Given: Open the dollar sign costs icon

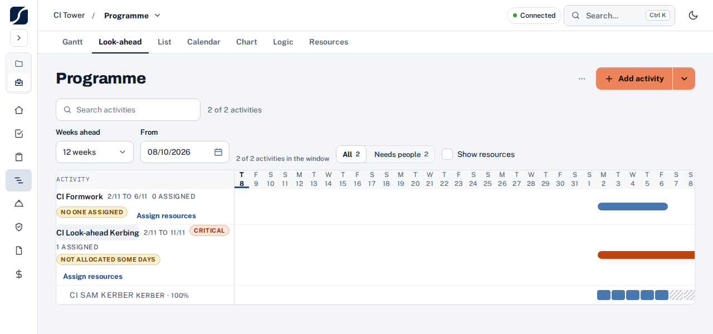Looking at the screenshot, I should coord(19,274).
